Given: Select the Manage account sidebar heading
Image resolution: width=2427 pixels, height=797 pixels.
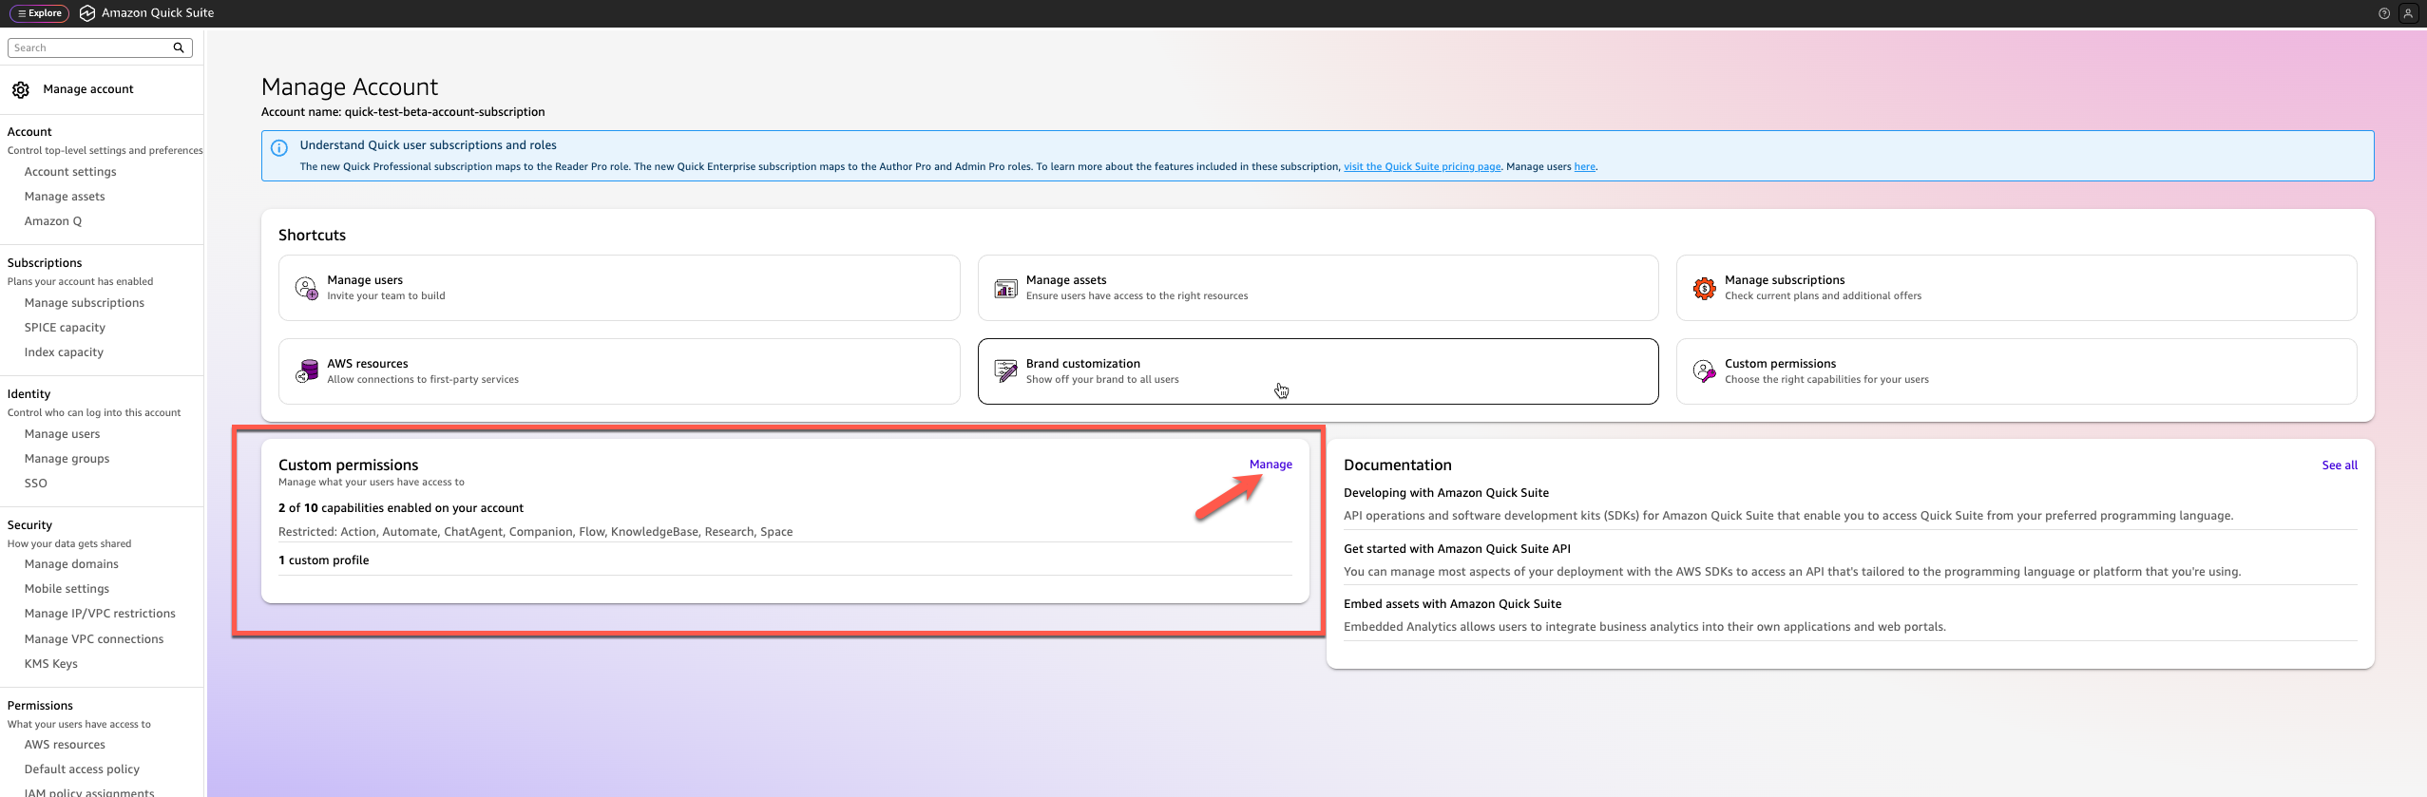Looking at the screenshot, I should (88, 89).
